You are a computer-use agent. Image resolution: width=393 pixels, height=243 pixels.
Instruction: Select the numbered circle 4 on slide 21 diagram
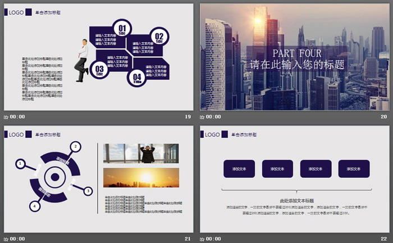35,206
